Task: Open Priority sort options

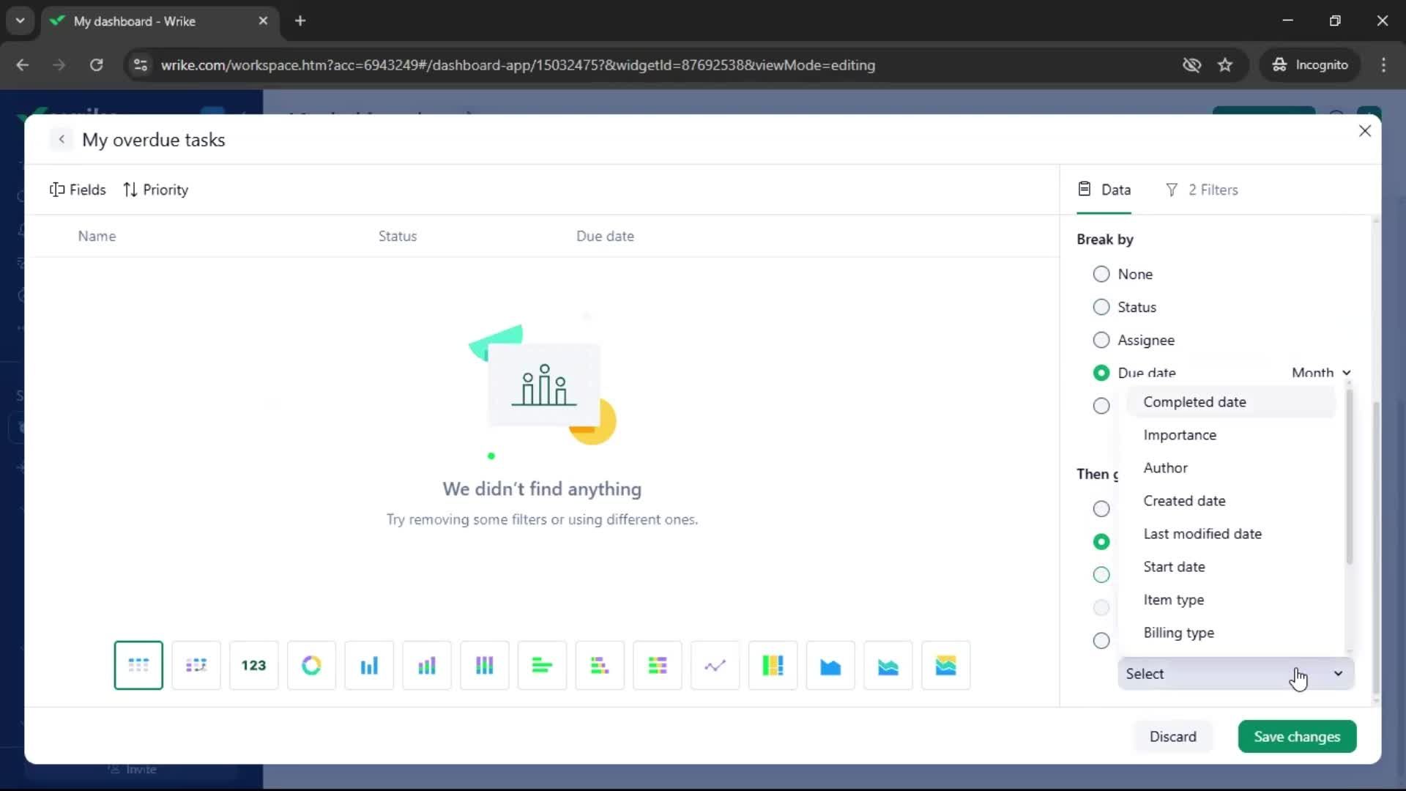Action: tap(156, 190)
